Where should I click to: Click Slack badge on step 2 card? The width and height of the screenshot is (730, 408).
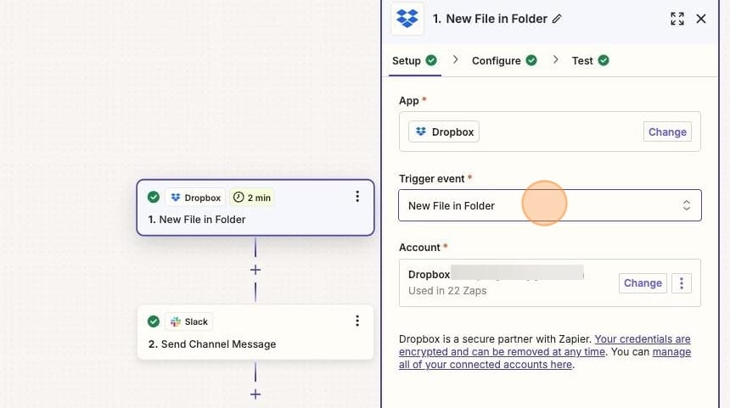click(189, 321)
